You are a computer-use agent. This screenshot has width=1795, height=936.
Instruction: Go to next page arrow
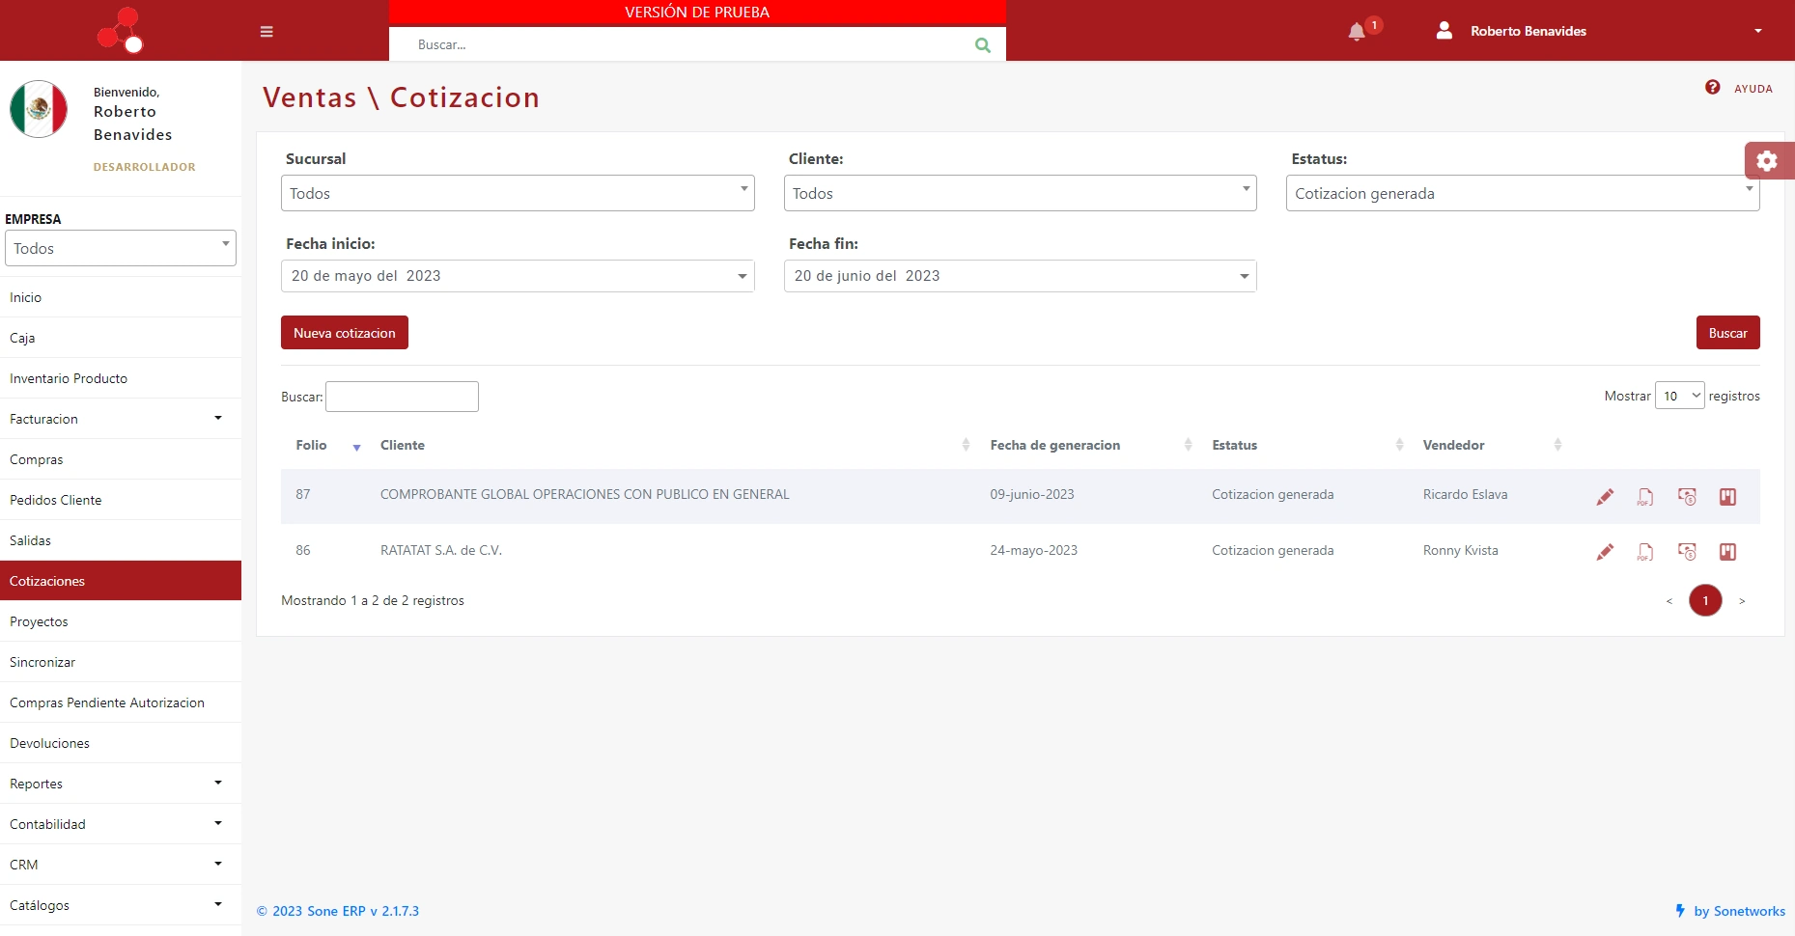pyautogui.click(x=1742, y=601)
